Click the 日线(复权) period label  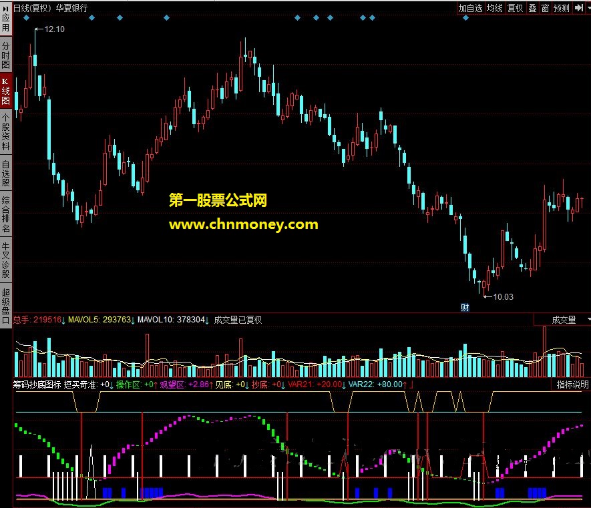click(33, 8)
